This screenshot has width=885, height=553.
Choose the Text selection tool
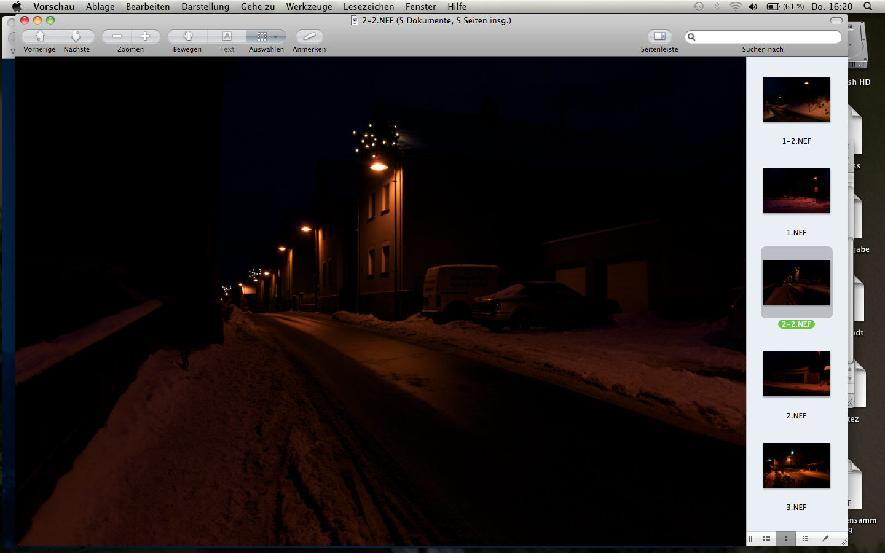point(227,37)
